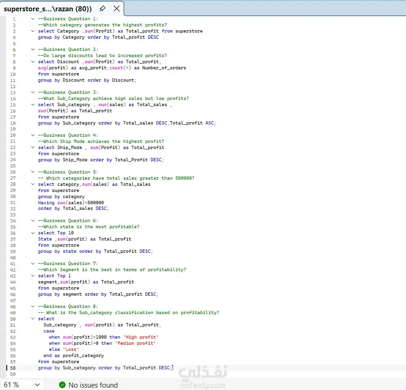The width and height of the screenshot is (406, 390).
Task: Click the comment about Sub_Category high sales low profits
Action: pos(113,99)
